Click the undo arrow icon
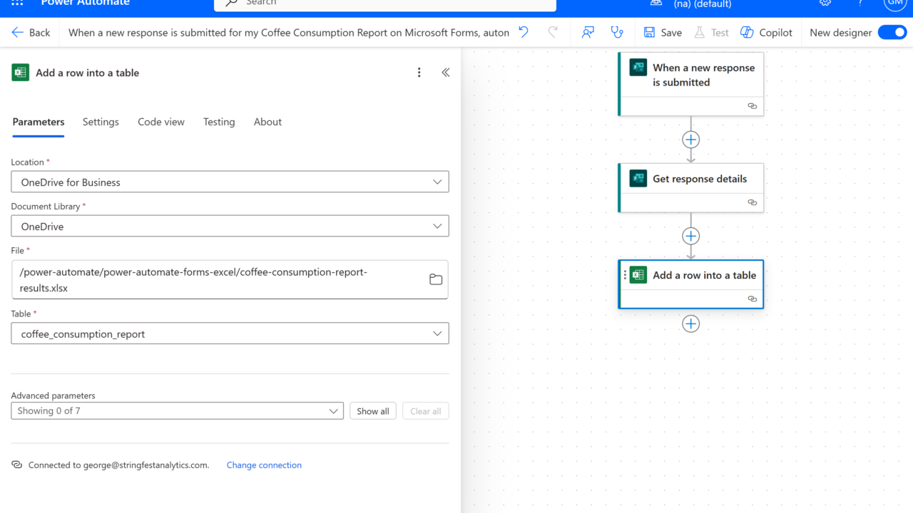Screen dimensions: 913x513 524,32
